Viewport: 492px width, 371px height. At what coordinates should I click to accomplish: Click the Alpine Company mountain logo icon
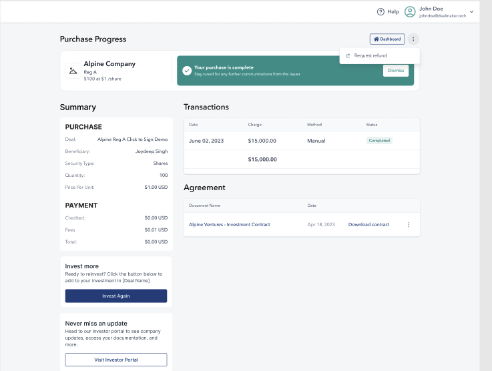[73, 71]
